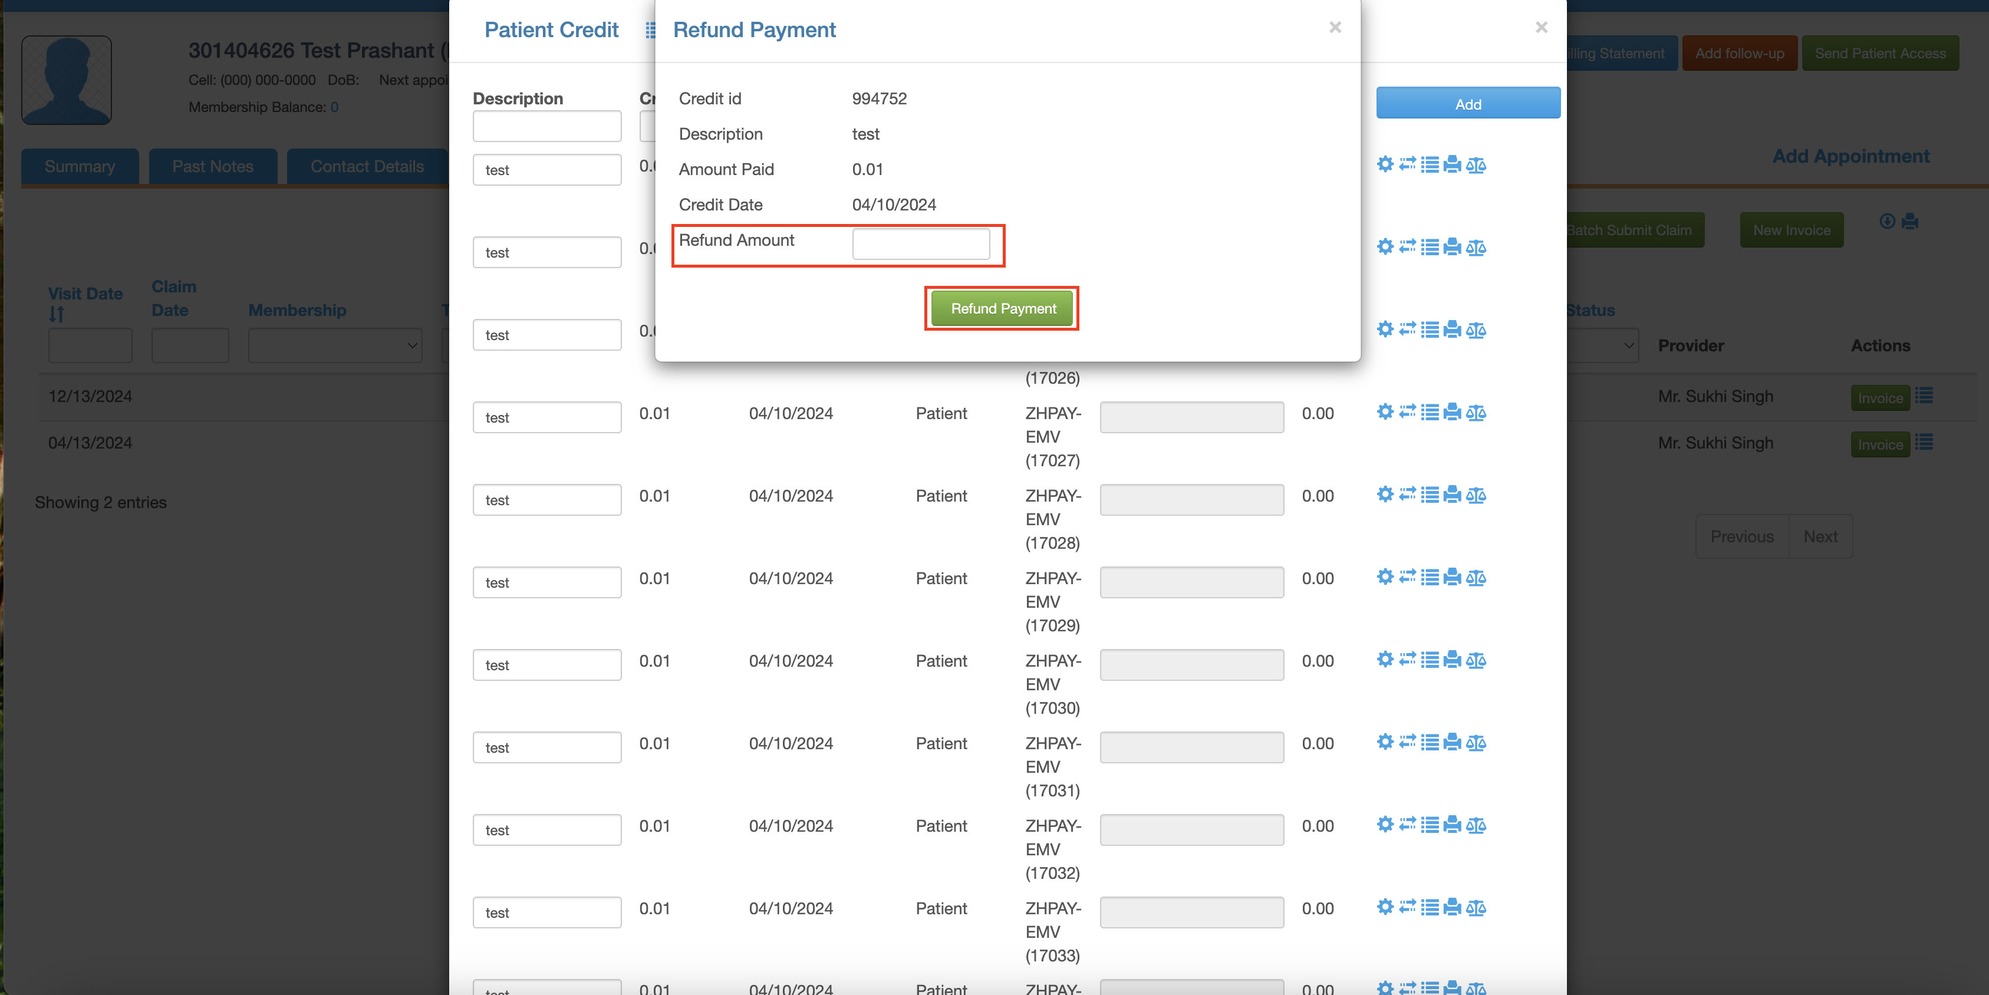Open settings gear for credit row 17031
1989x995 pixels.
[x=1385, y=742]
